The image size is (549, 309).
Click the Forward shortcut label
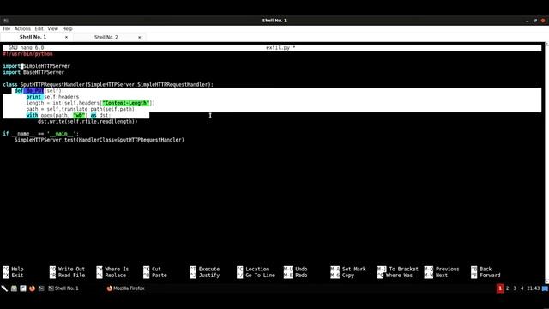point(490,276)
